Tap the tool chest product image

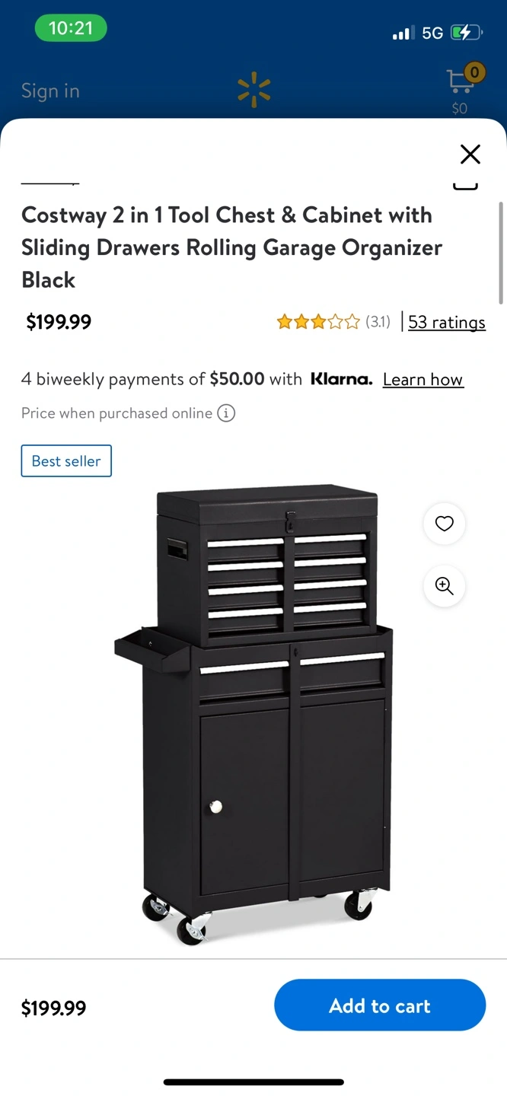253,715
